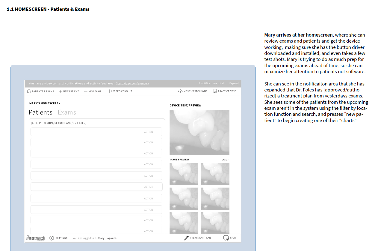This screenshot has height=251, width=378.
Task: Click 'Mary arrives at her homescreen' bold text
Action: click(298, 35)
